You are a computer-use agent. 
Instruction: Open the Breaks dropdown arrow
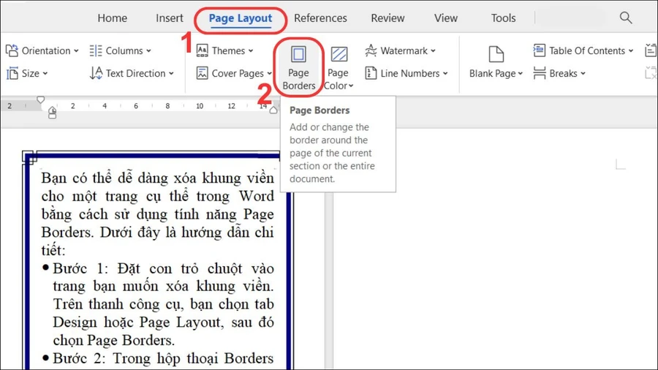coord(583,73)
